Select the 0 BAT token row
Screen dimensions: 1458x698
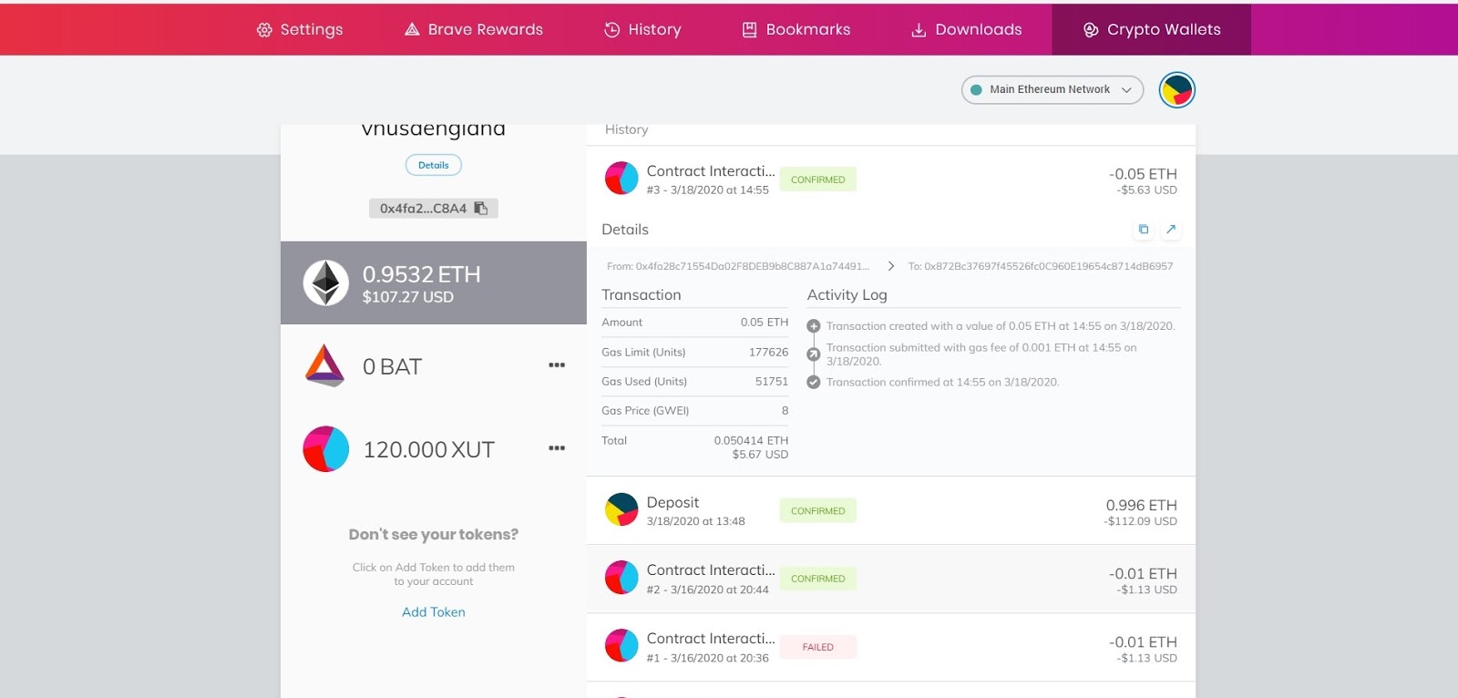pyautogui.click(x=434, y=366)
